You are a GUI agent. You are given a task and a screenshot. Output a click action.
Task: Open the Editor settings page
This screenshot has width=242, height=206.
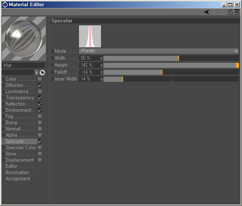click(12, 166)
